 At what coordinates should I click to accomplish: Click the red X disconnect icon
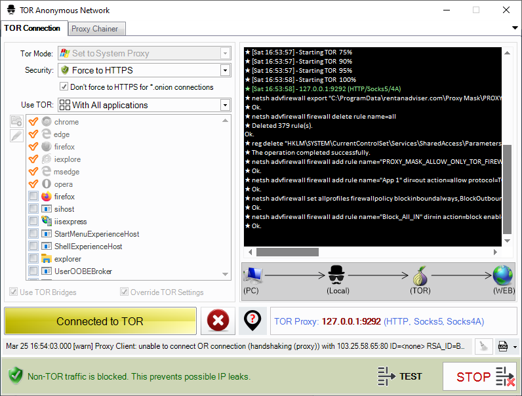pos(218,321)
